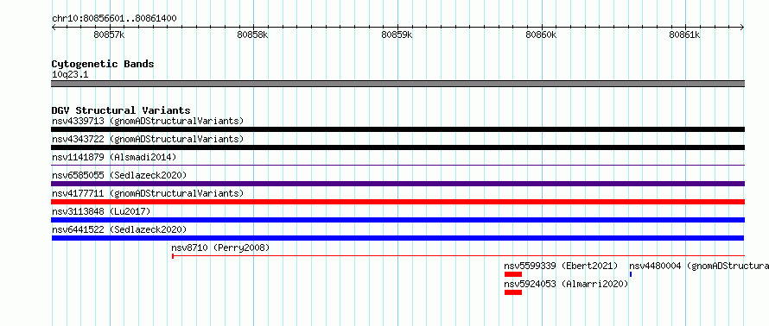Viewport: 769px width, 326px height.
Task: Open the nsv5924053 (Almarri2020) label
Action: 567,284
